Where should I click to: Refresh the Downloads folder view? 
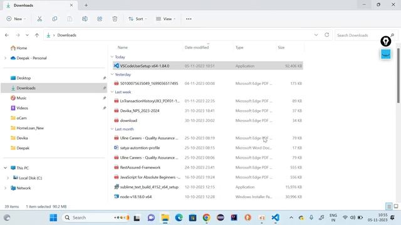point(327,35)
